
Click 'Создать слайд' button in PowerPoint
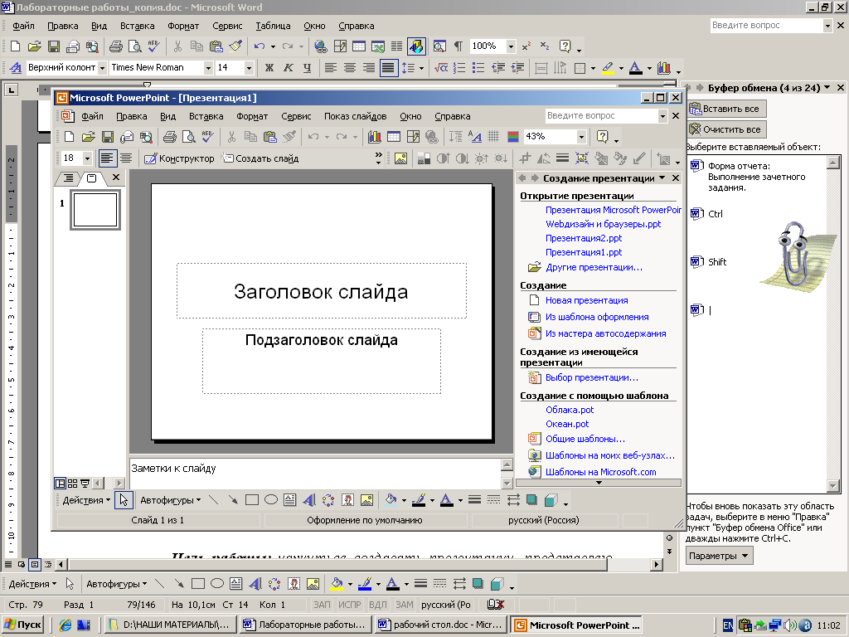(x=260, y=158)
